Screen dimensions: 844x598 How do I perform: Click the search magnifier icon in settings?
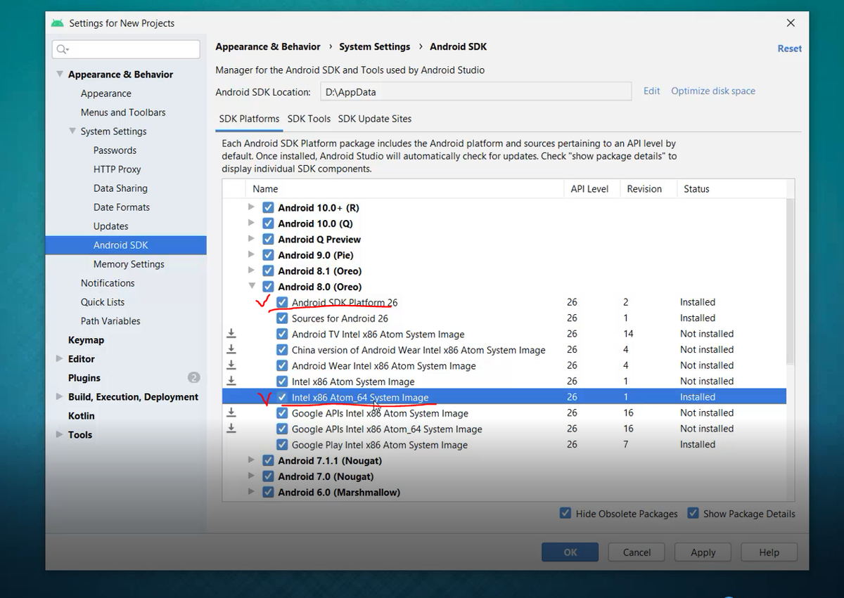(x=62, y=48)
